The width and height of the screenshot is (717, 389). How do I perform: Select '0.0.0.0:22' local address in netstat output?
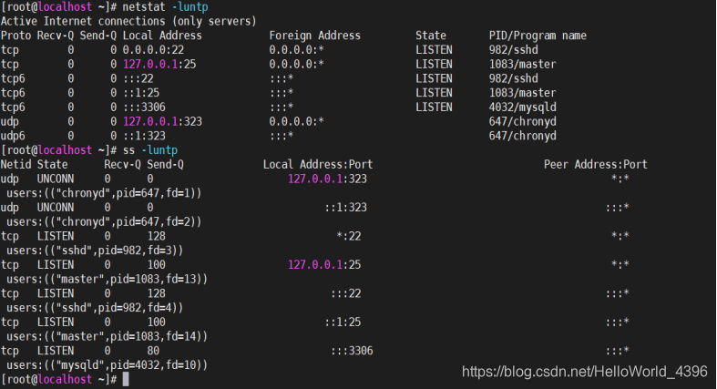pyautogui.click(x=153, y=50)
